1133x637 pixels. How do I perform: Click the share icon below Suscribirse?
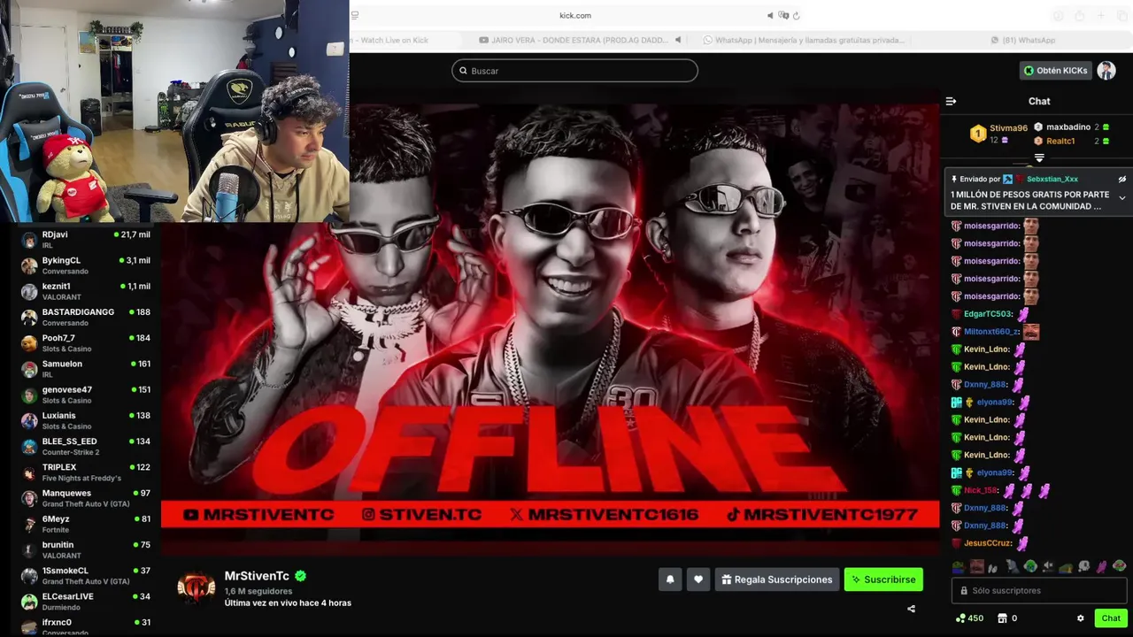(911, 609)
